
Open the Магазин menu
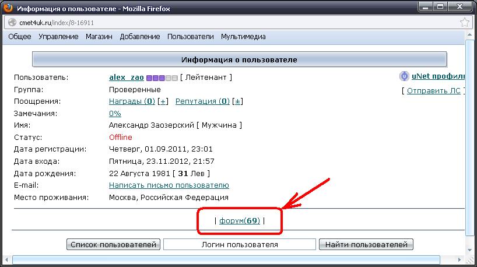[99, 37]
